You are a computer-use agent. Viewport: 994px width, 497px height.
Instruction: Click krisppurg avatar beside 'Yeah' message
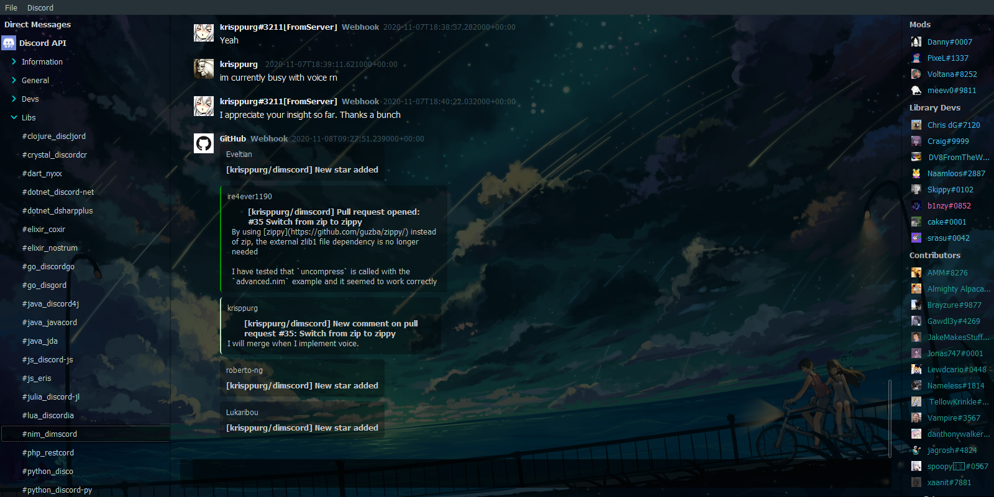(x=204, y=32)
